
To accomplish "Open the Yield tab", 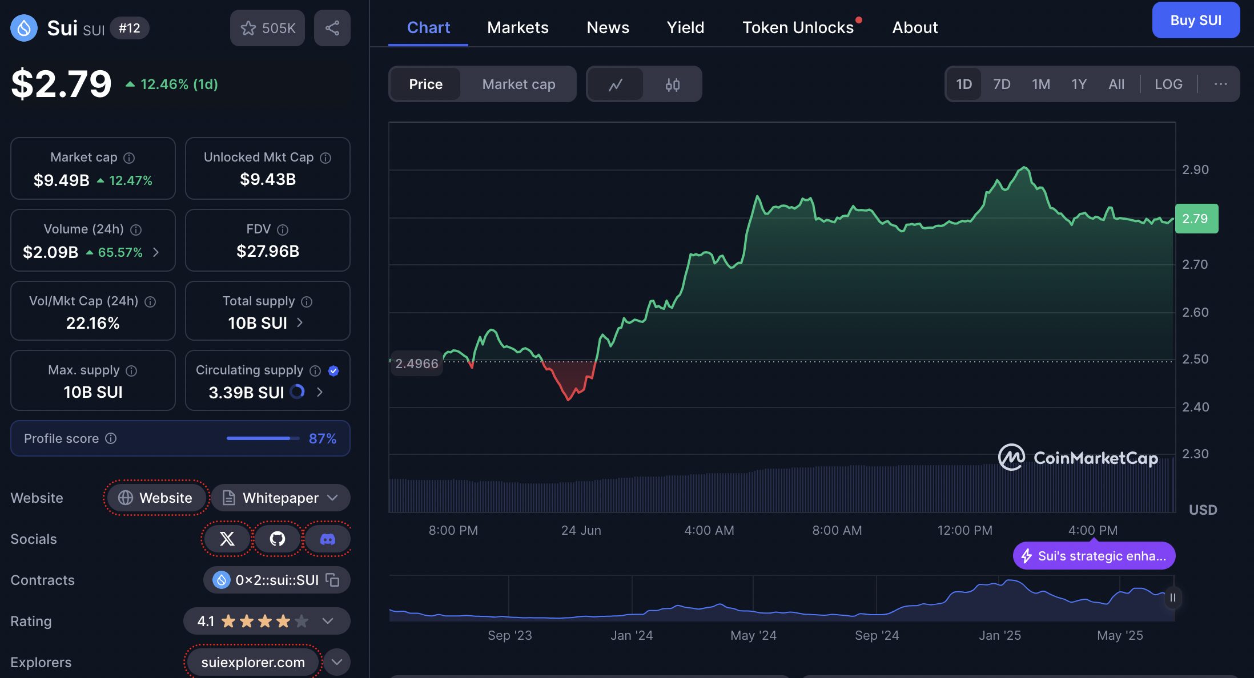I will 685,27.
